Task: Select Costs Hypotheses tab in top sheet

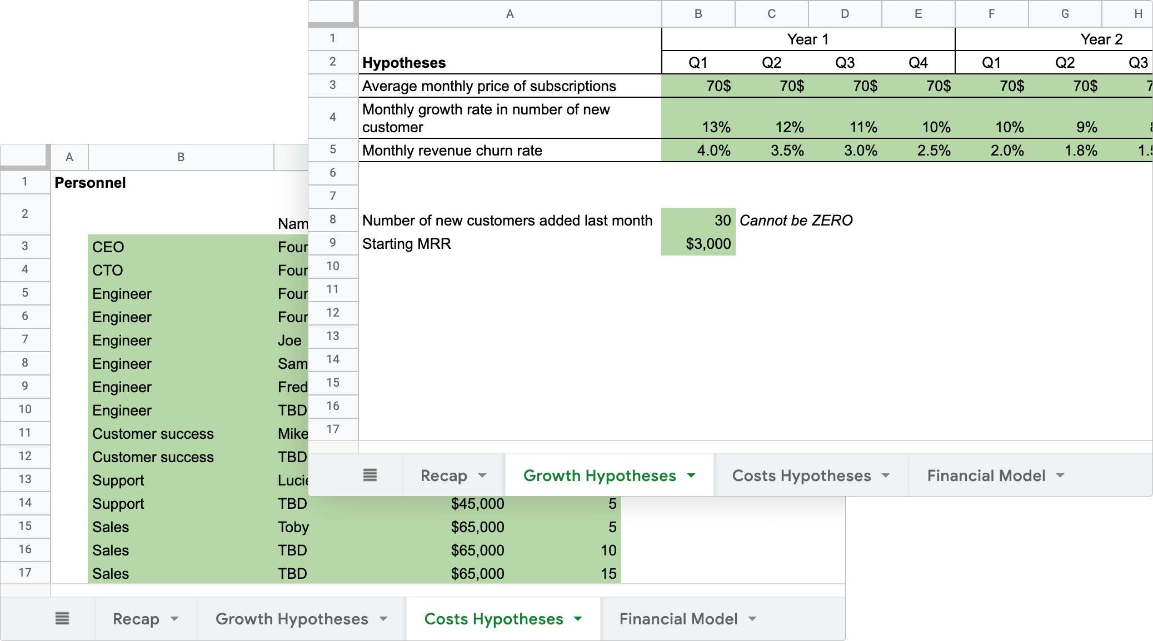Action: point(801,475)
